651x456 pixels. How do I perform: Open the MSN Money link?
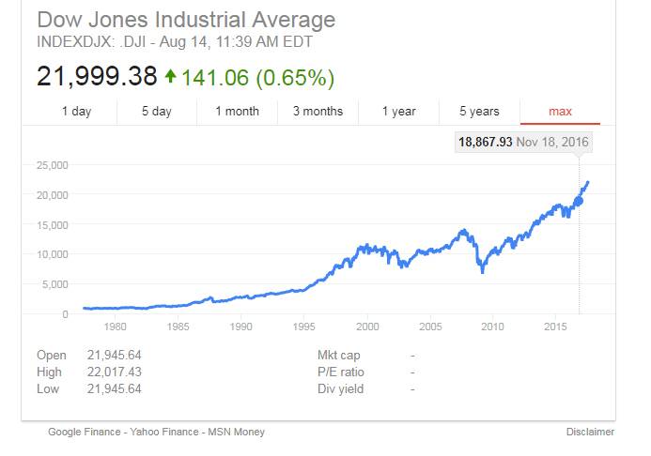[236, 432]
